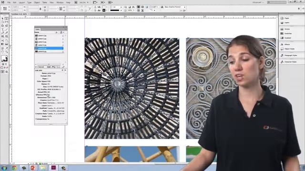Open the zoom level dropdown
This screenshot has height=171, width=305.
(x=88, y=2)
